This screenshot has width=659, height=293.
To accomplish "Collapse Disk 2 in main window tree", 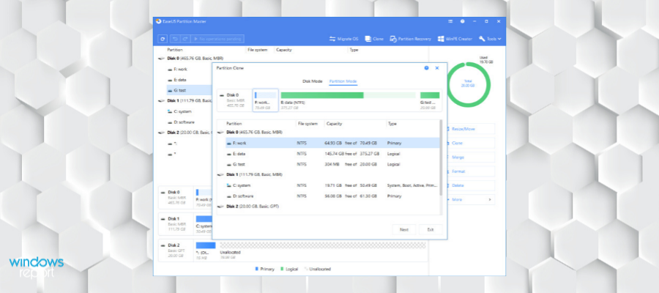I will [x=161, y=133].
